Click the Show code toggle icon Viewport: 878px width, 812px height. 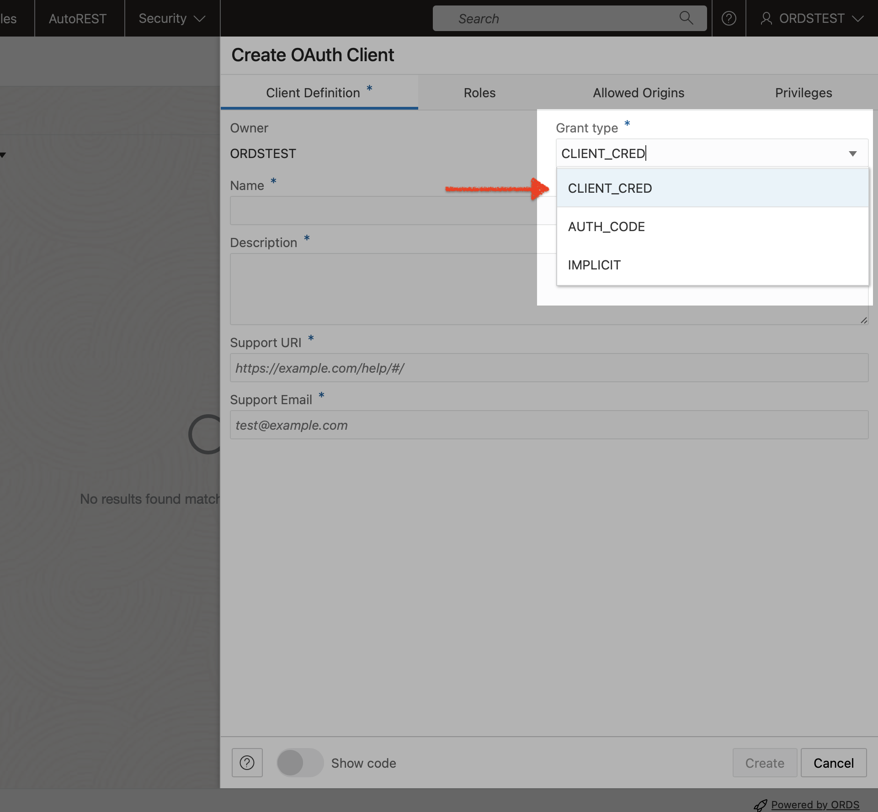point(299,762)
